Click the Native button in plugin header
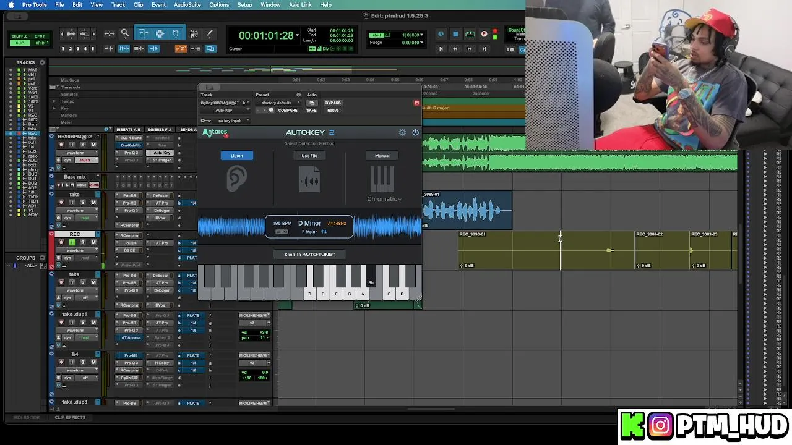 click(x=333, y=111)
